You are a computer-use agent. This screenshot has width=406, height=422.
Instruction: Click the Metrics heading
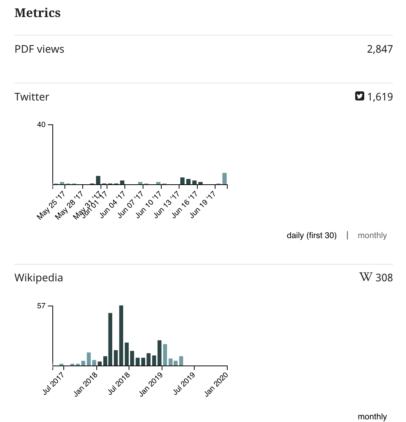coord(38,13)
